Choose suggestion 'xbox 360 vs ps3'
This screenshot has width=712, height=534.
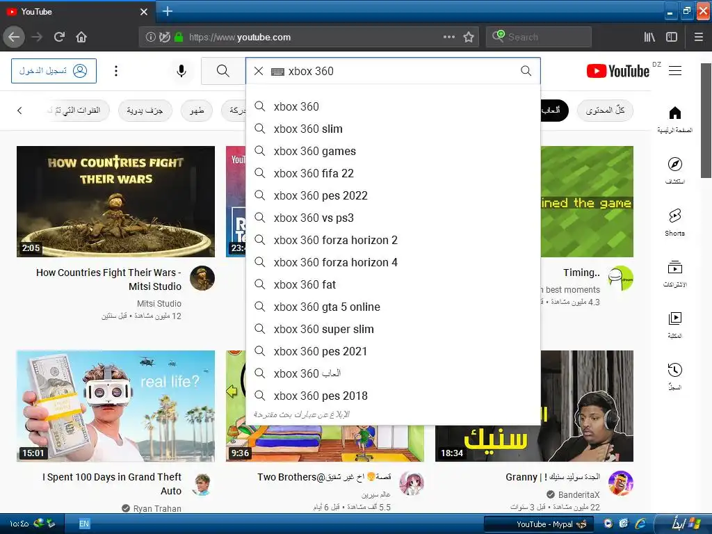point(394,218)
